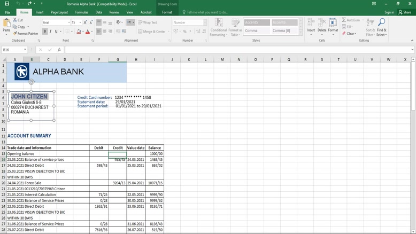Image resolution: width=416 pixels, height=234 pixels.
Task: Open the Formulas ribbon tab
Action: (x=82, y=12)
